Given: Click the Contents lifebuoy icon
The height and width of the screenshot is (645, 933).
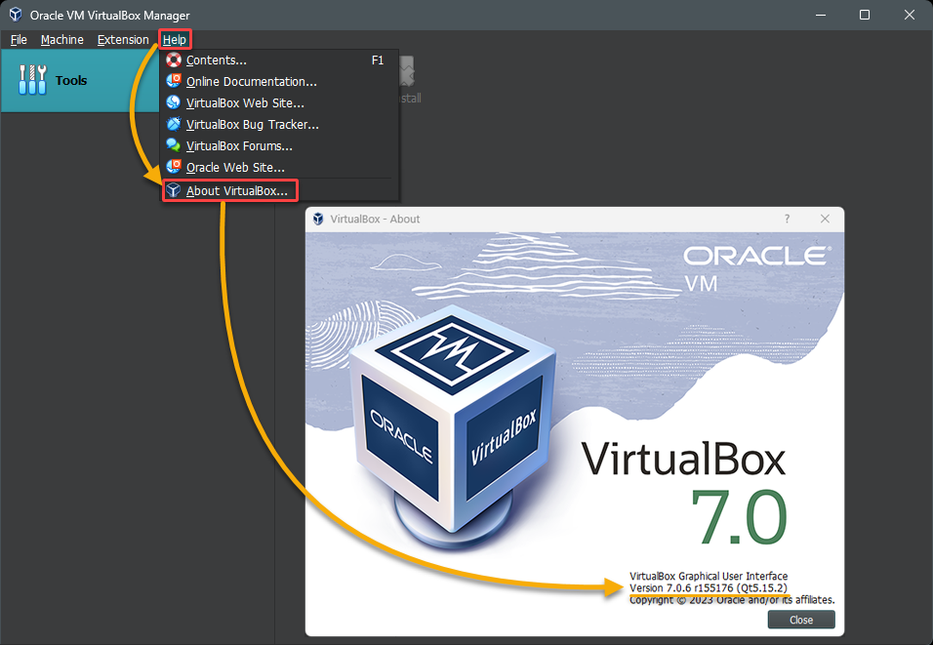Looking at the screenshot, I should [x=173, y=60].
